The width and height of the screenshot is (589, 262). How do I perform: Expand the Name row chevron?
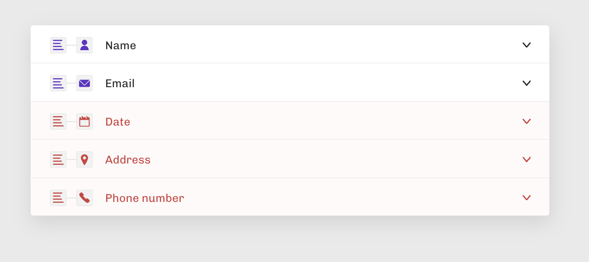pyautogui.click(x=527, y=45)
